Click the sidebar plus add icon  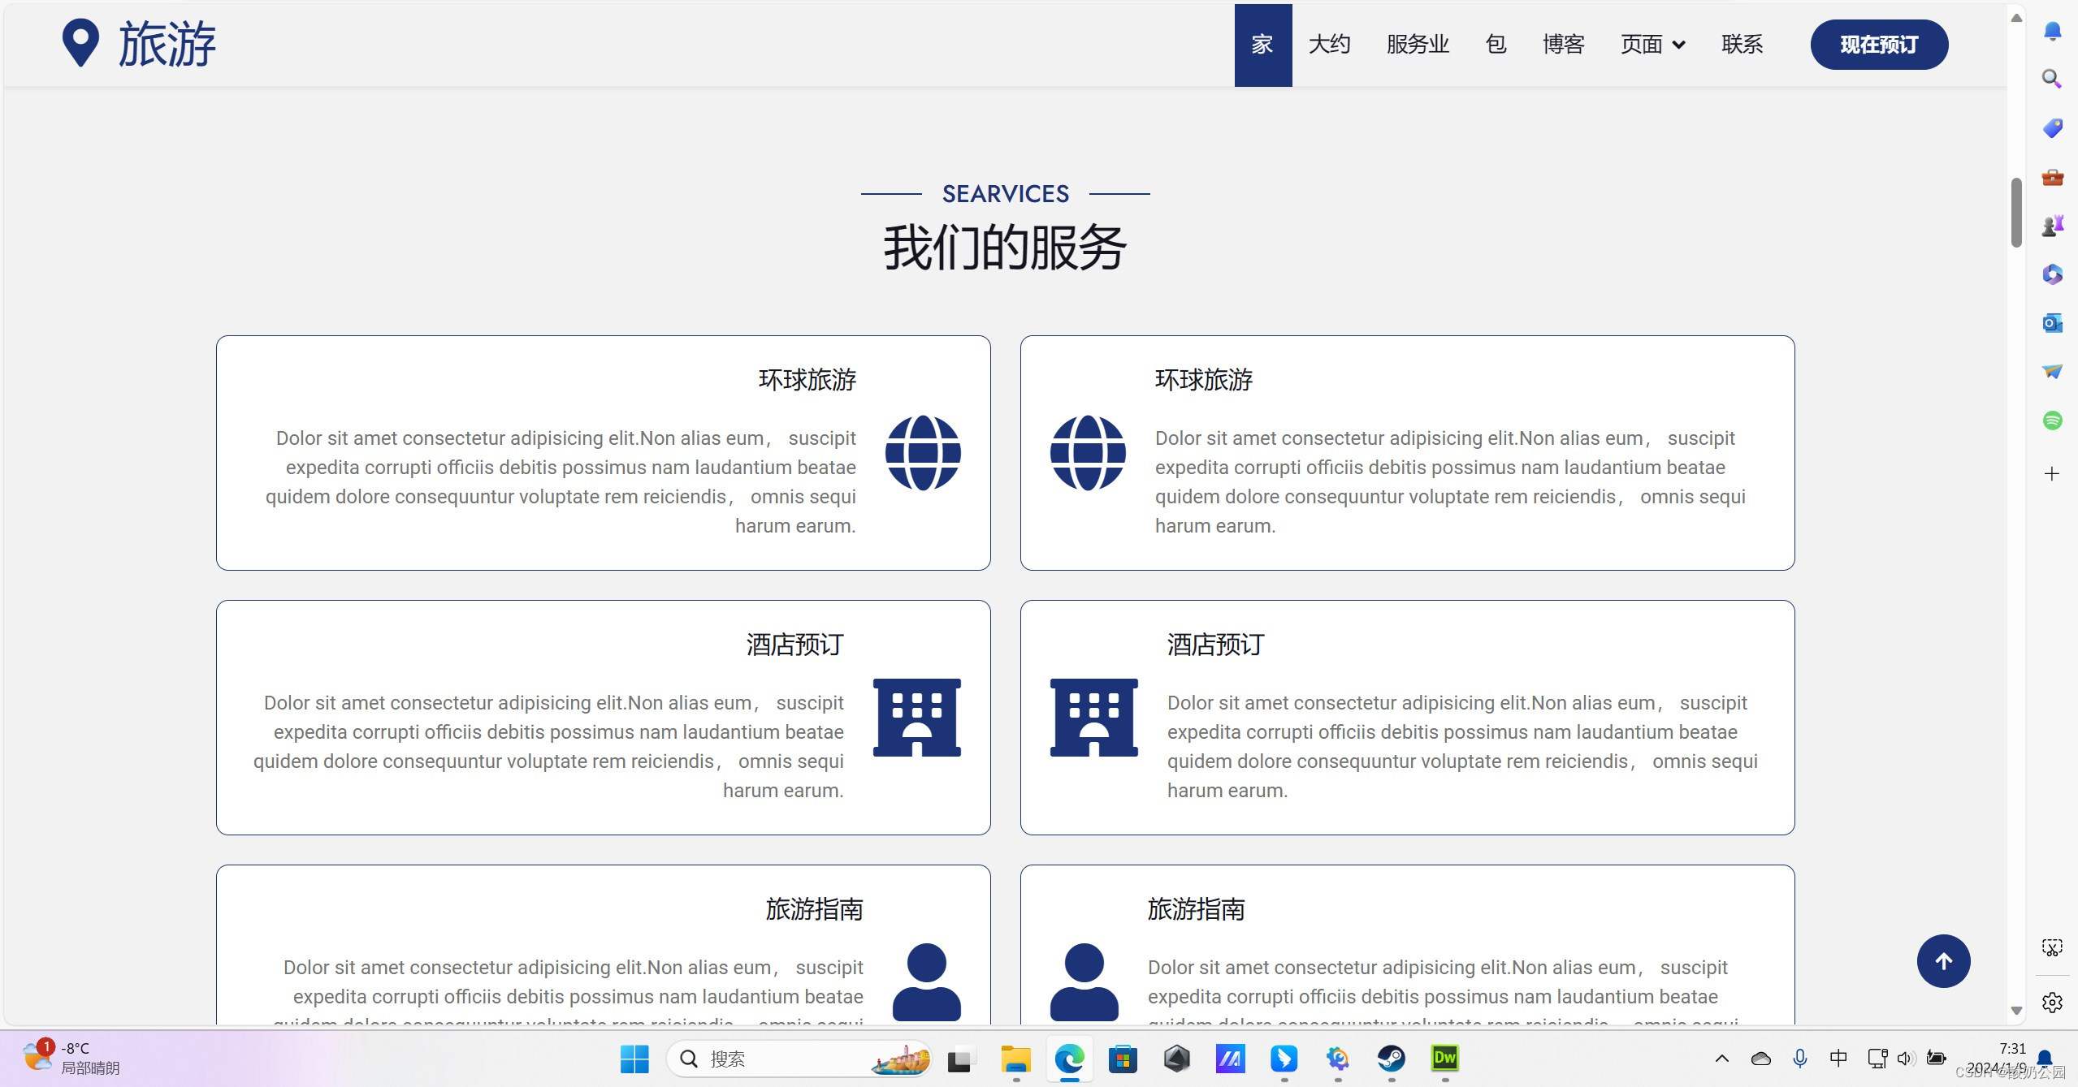[2052, 473]
